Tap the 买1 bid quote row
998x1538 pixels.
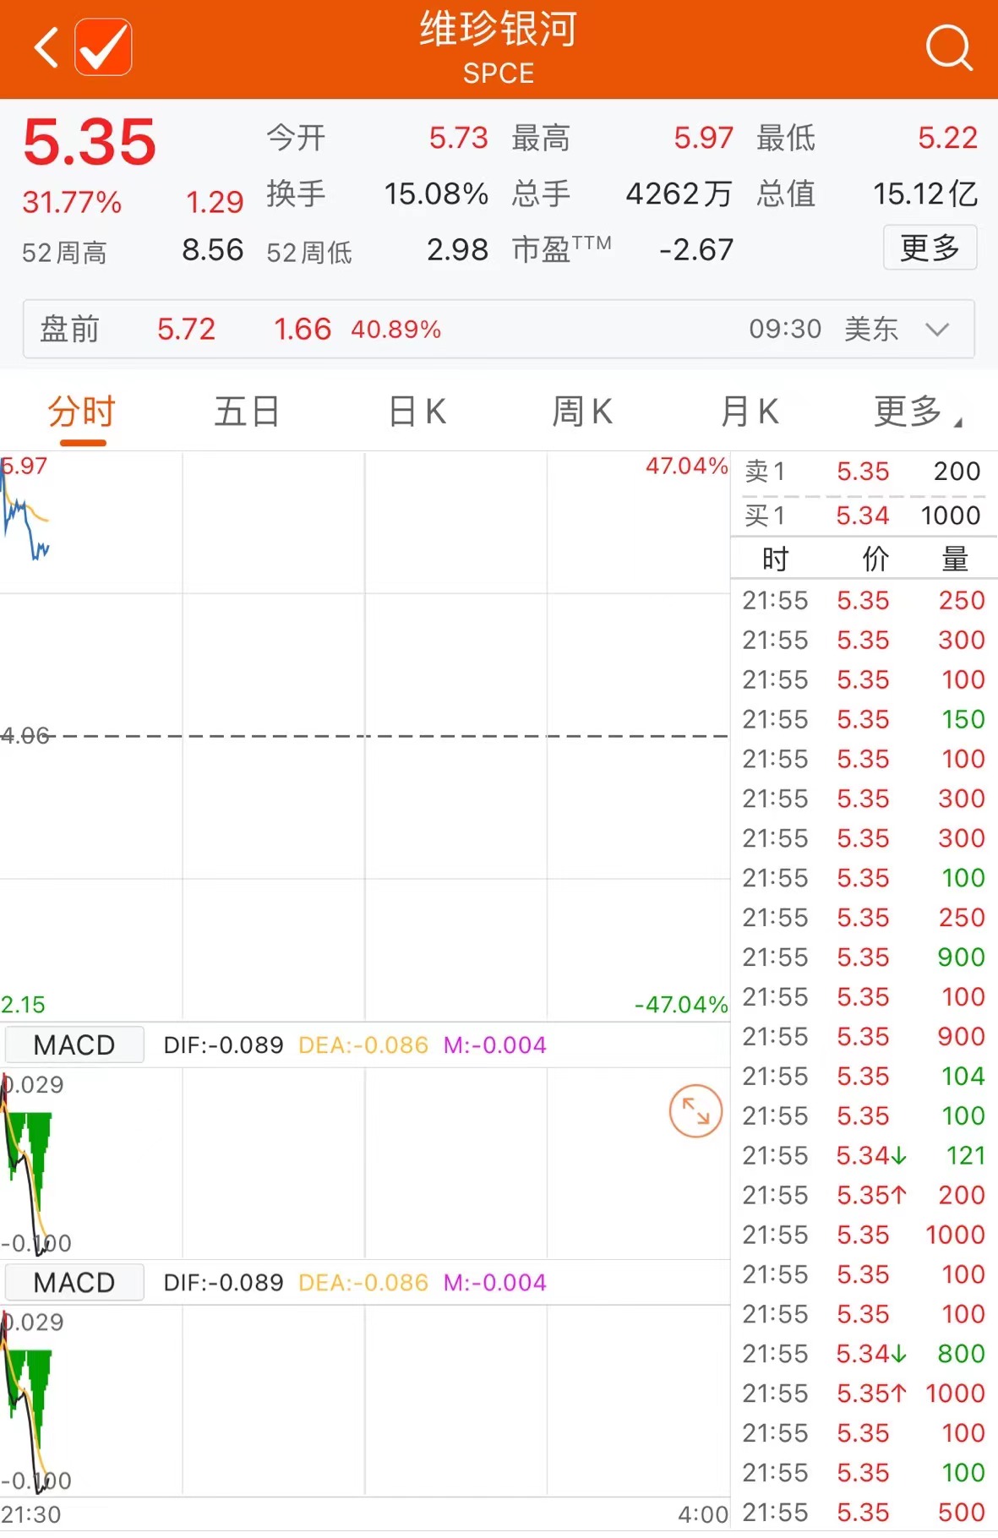tap(862, 515)
